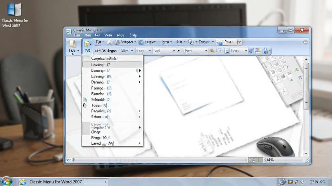Click the pen icon in the system tray
The height and width of the screenshot is (186, 332).
[296, 182]
